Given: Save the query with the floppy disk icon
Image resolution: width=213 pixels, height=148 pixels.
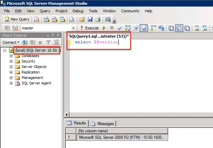Looking at the screenshot, I should [90, 19].
